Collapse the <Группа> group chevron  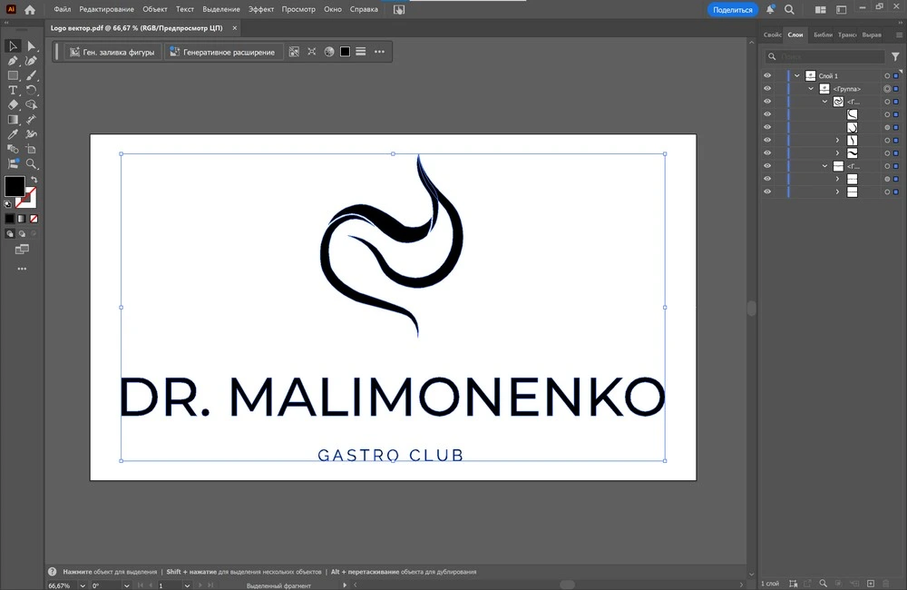(811, 89)
